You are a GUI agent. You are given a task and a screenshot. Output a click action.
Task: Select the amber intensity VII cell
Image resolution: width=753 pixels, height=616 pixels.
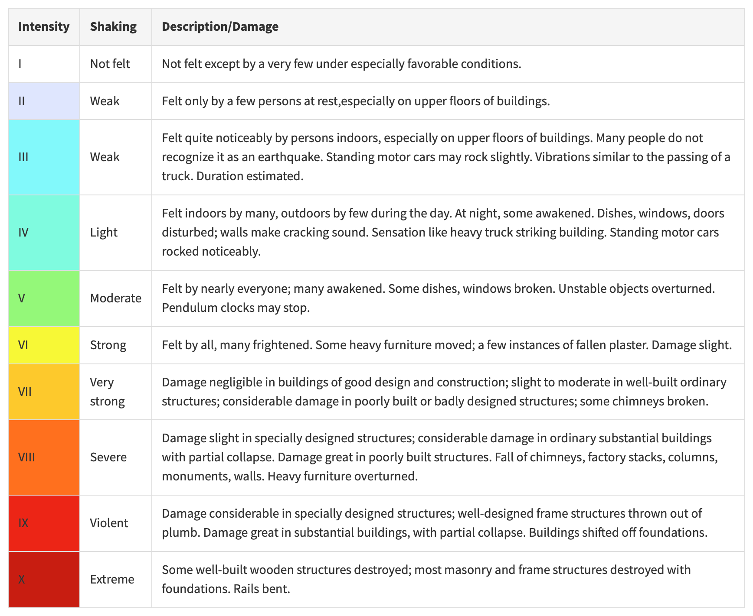44,392
